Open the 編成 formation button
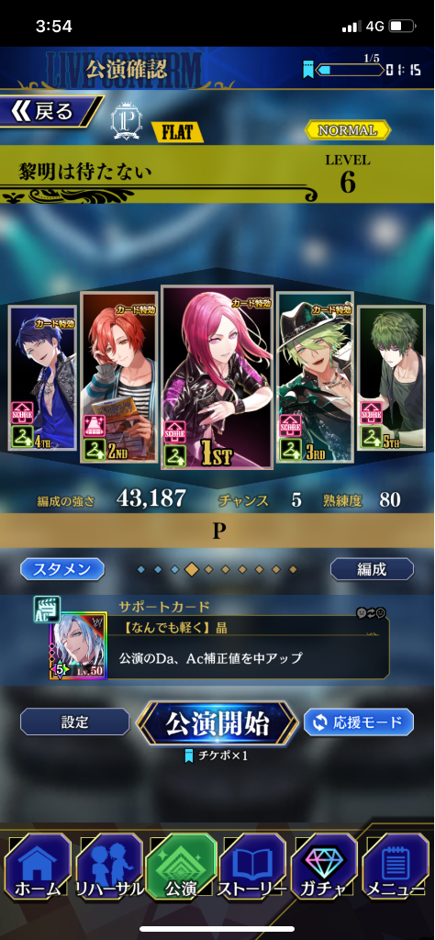Image resolution: width=435 pixels, height=940 pixels. pyautogui.click(x=372, y=569)
